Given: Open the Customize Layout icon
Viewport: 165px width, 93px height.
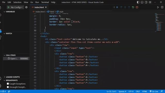Looking at the screenshot, I should pos(150,2).
